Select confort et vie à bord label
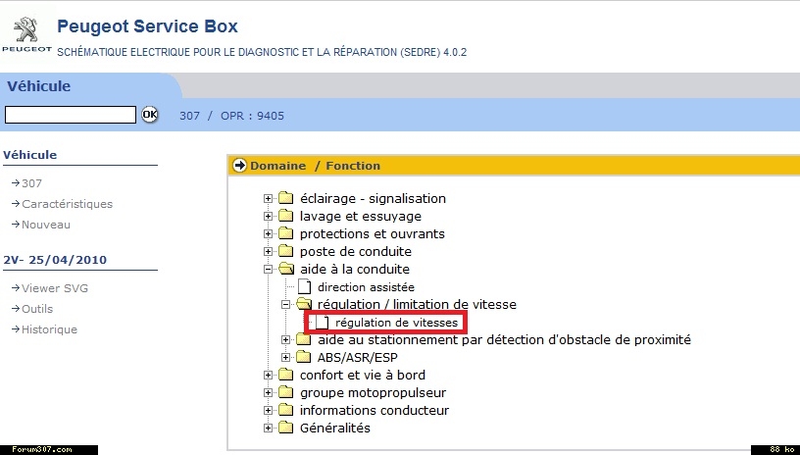The width and height of the screenshot is (800, 455). tap(363, 375)
